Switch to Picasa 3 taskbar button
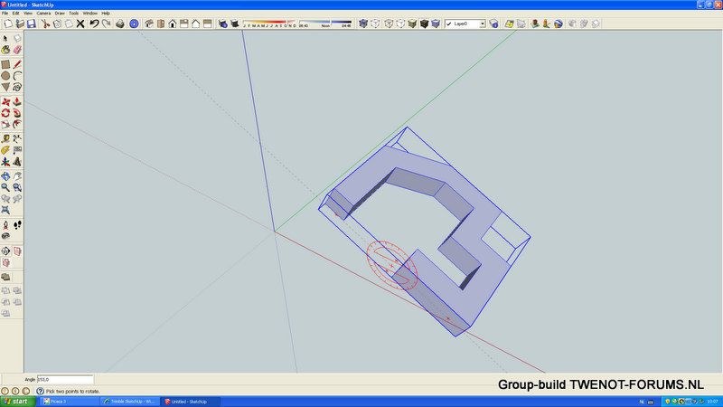This screenshot has width=723, height=407. (x=70, y=402)
